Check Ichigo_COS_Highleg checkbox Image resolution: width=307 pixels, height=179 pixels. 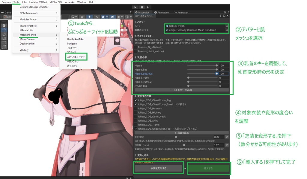point(136,113)
